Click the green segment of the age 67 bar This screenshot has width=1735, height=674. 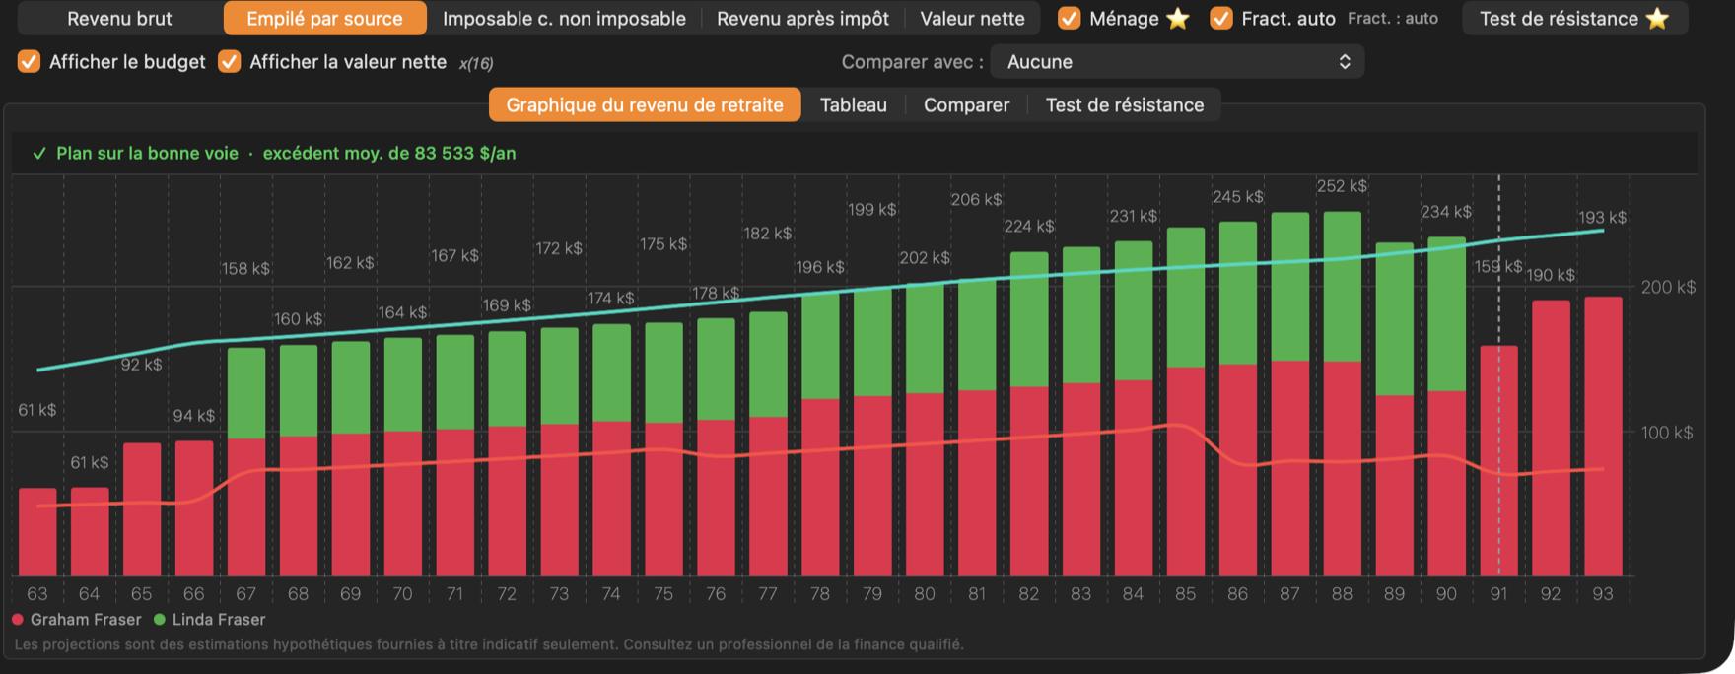246,393
